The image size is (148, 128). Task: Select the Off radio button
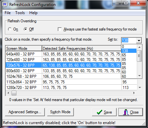[26, 29]
